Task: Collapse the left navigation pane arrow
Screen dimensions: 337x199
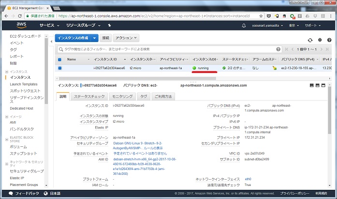Action: pos(51,41)
